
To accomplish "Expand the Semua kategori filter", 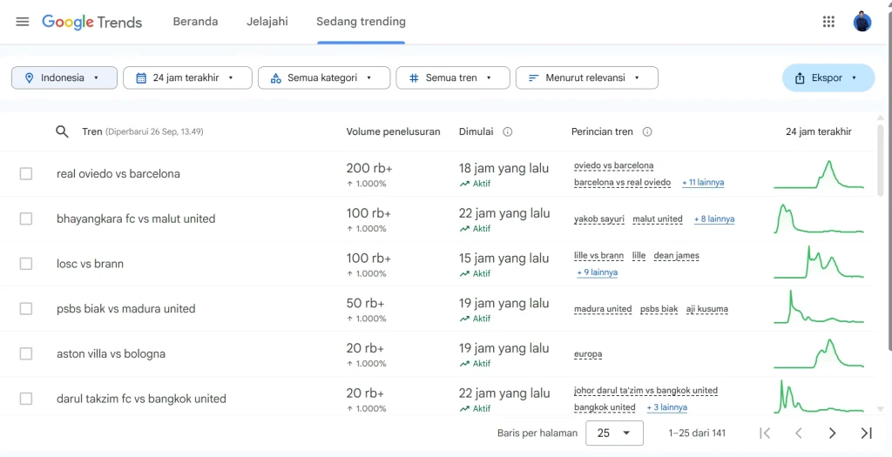I will [324, 77].
